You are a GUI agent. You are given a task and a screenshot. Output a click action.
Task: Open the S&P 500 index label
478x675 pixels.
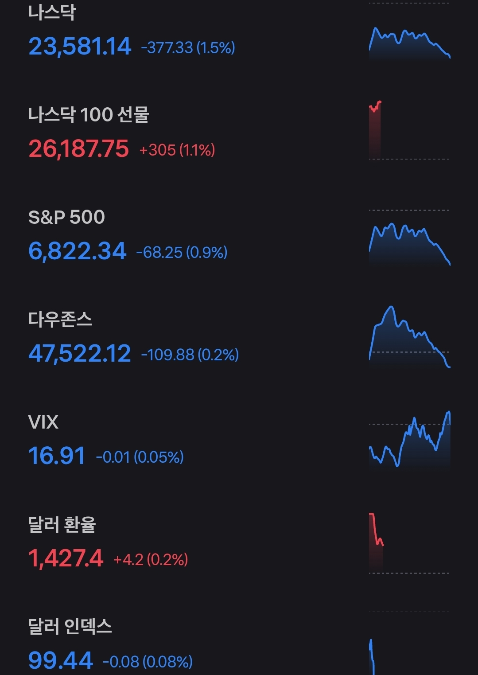[x=66, y=217]
